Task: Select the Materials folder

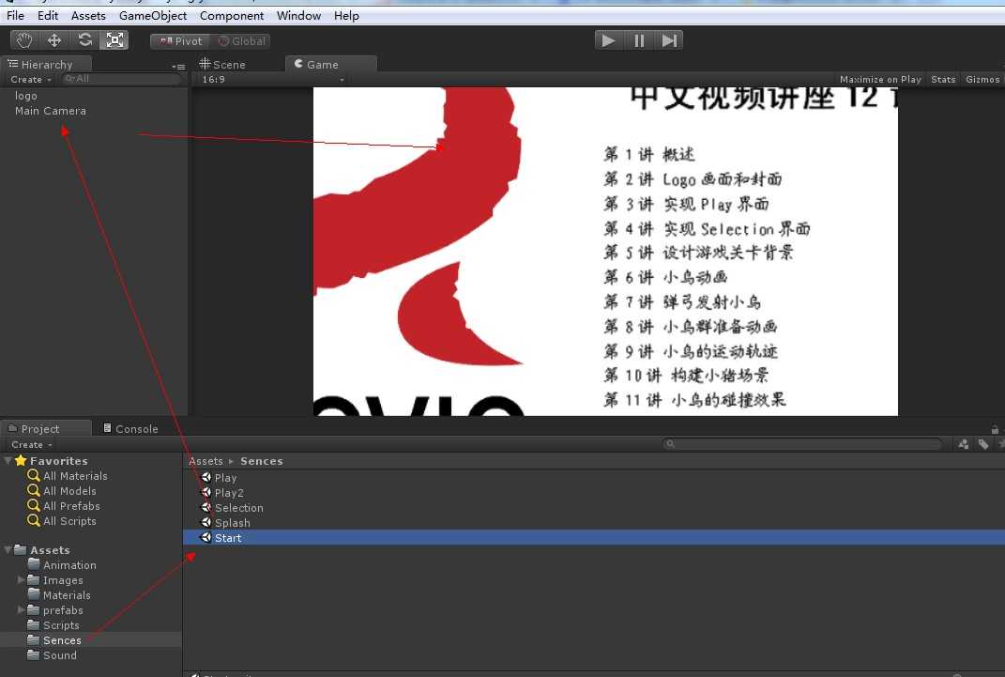Action: coord(67,595)
